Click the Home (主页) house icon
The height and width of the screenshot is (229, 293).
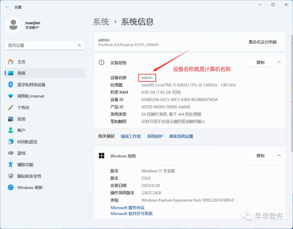11,62
